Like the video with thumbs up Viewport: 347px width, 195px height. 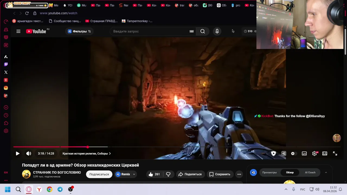coord(154,174)
